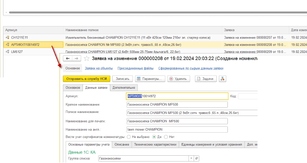Open the Задачи button
Screen dimensions: 307x163
pos(206,79)
